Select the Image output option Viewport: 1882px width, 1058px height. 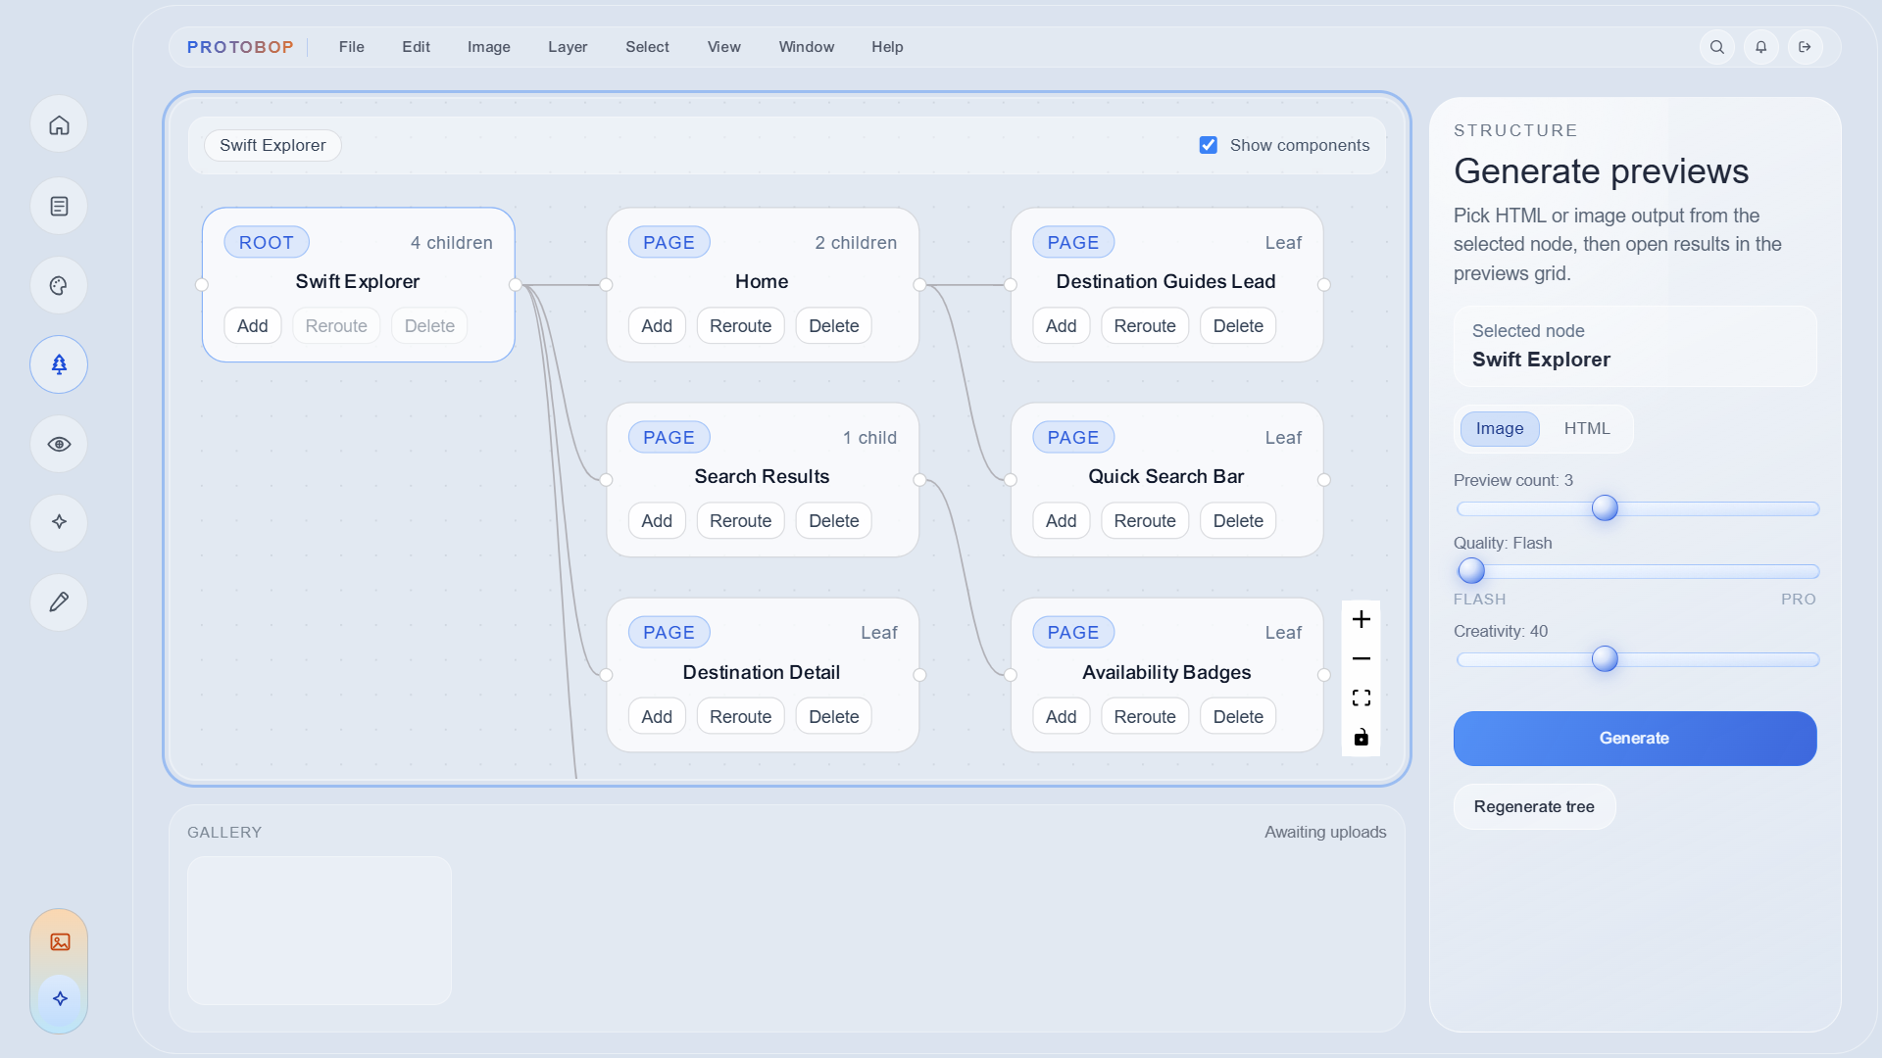tap(1499, 429)
